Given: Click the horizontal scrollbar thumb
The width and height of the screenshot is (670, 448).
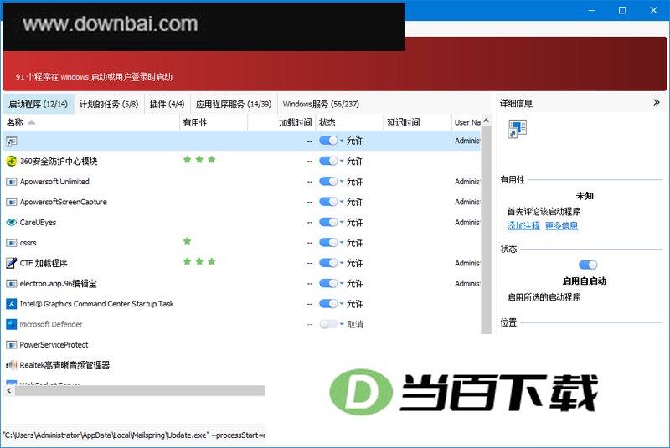Looking at the screenshot, I should pyautogui.click(x=140, y=390).
